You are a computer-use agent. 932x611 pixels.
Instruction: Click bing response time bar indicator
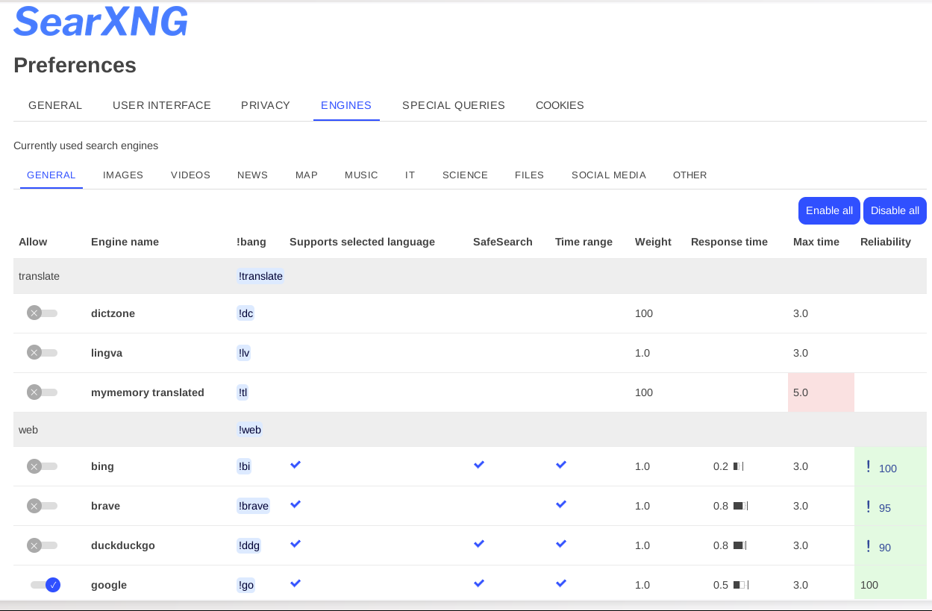click(x=738, y=466)
